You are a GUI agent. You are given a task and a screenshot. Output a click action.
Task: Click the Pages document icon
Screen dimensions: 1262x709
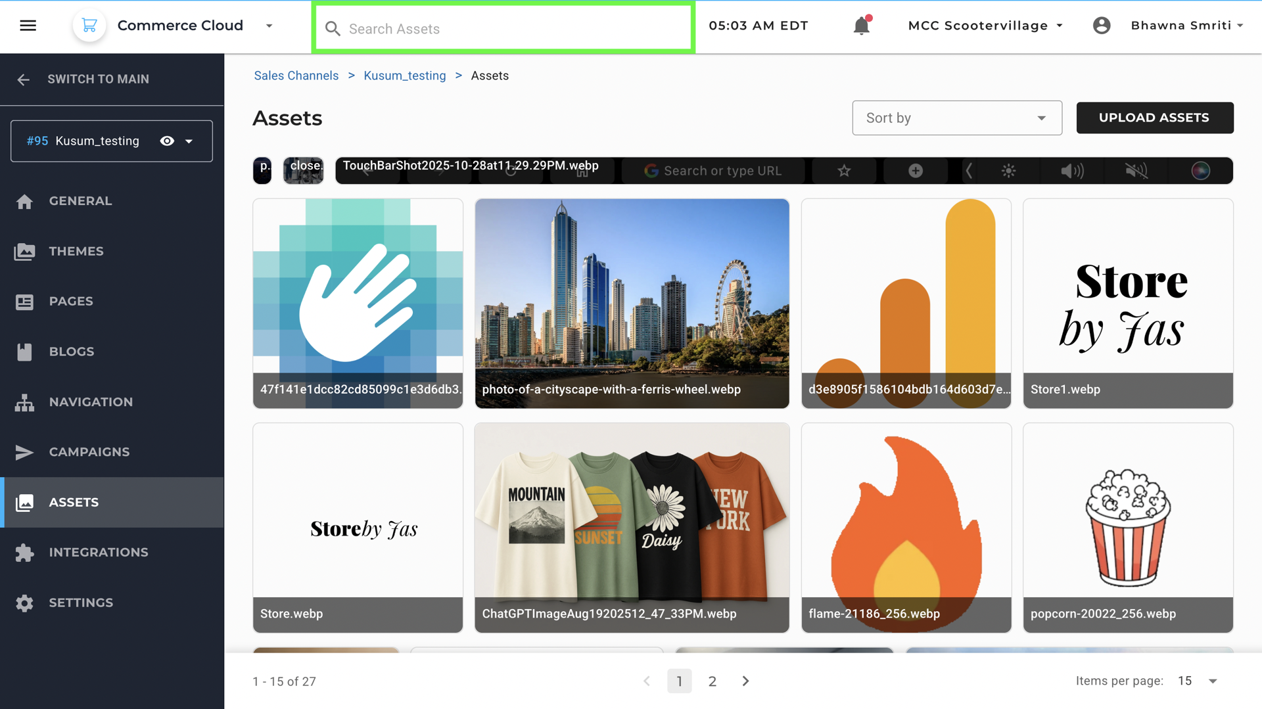24,302
